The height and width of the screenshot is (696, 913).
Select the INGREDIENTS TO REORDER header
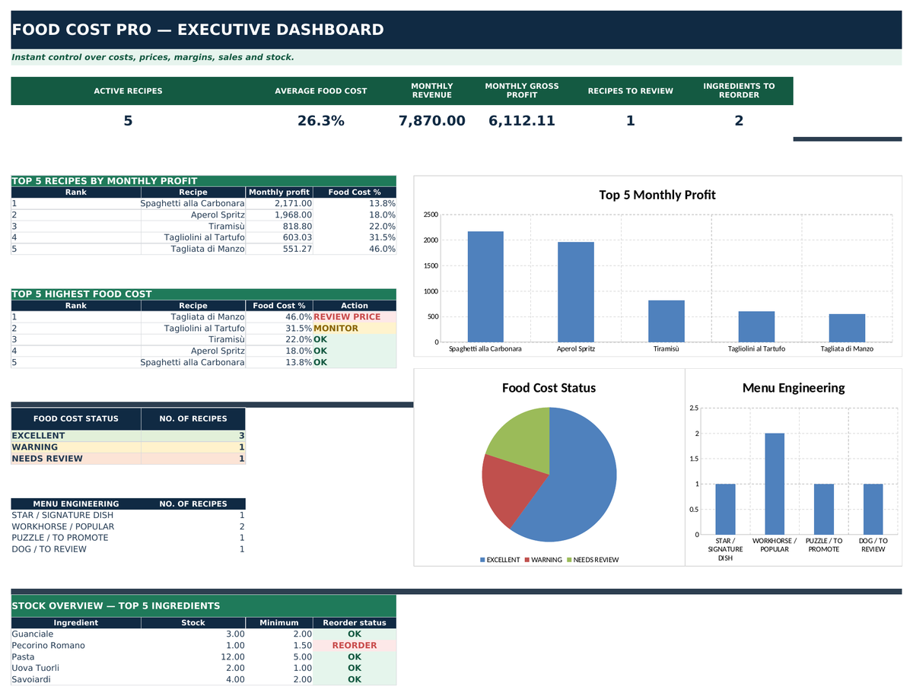click(739, 91)
